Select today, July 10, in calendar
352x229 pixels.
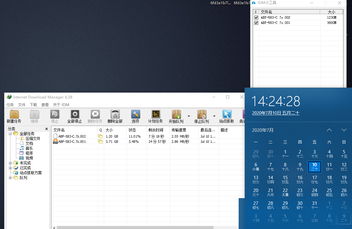pos(315,167)
